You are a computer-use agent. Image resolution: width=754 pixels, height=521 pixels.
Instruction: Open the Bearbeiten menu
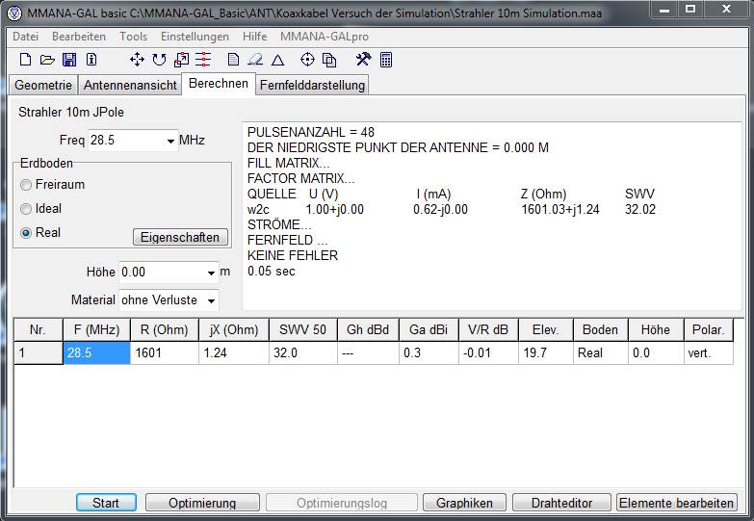pos(79,37)
